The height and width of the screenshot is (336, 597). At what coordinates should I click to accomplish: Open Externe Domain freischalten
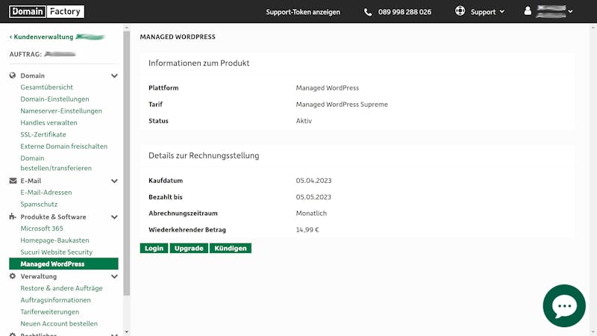point(64,146)
